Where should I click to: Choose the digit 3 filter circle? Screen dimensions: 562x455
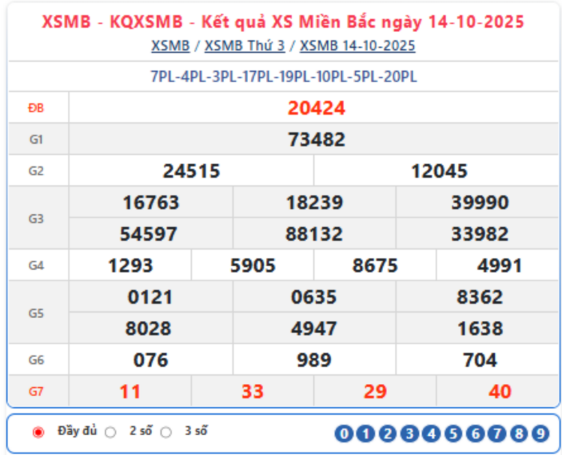pyautogui.click(x=410, y=433)
